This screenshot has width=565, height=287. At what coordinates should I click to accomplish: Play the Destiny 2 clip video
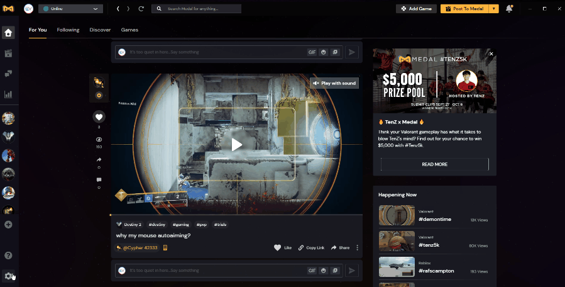pos(236,145)
